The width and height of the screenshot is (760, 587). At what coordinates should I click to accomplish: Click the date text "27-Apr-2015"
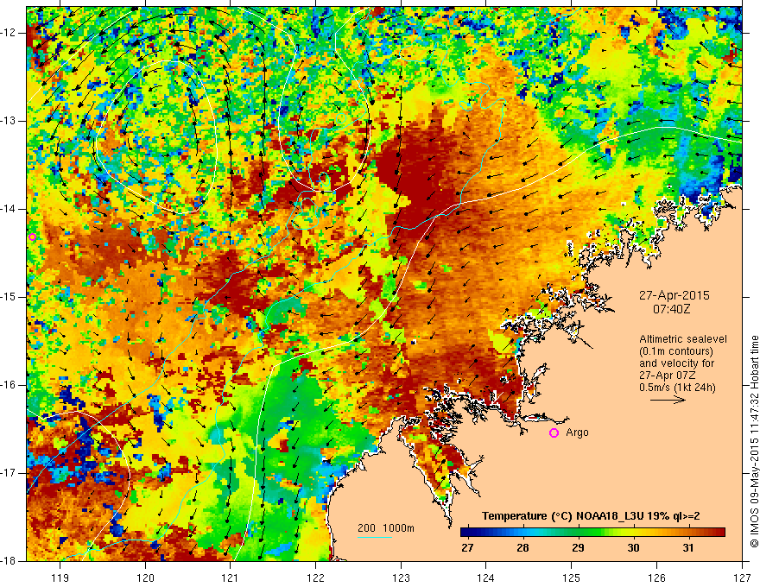click(674, 295)
